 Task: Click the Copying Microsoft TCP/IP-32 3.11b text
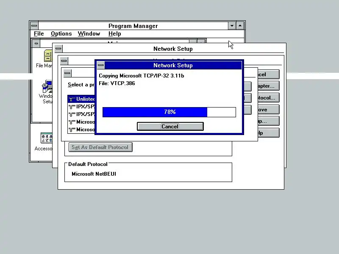(x=142, y=76)
